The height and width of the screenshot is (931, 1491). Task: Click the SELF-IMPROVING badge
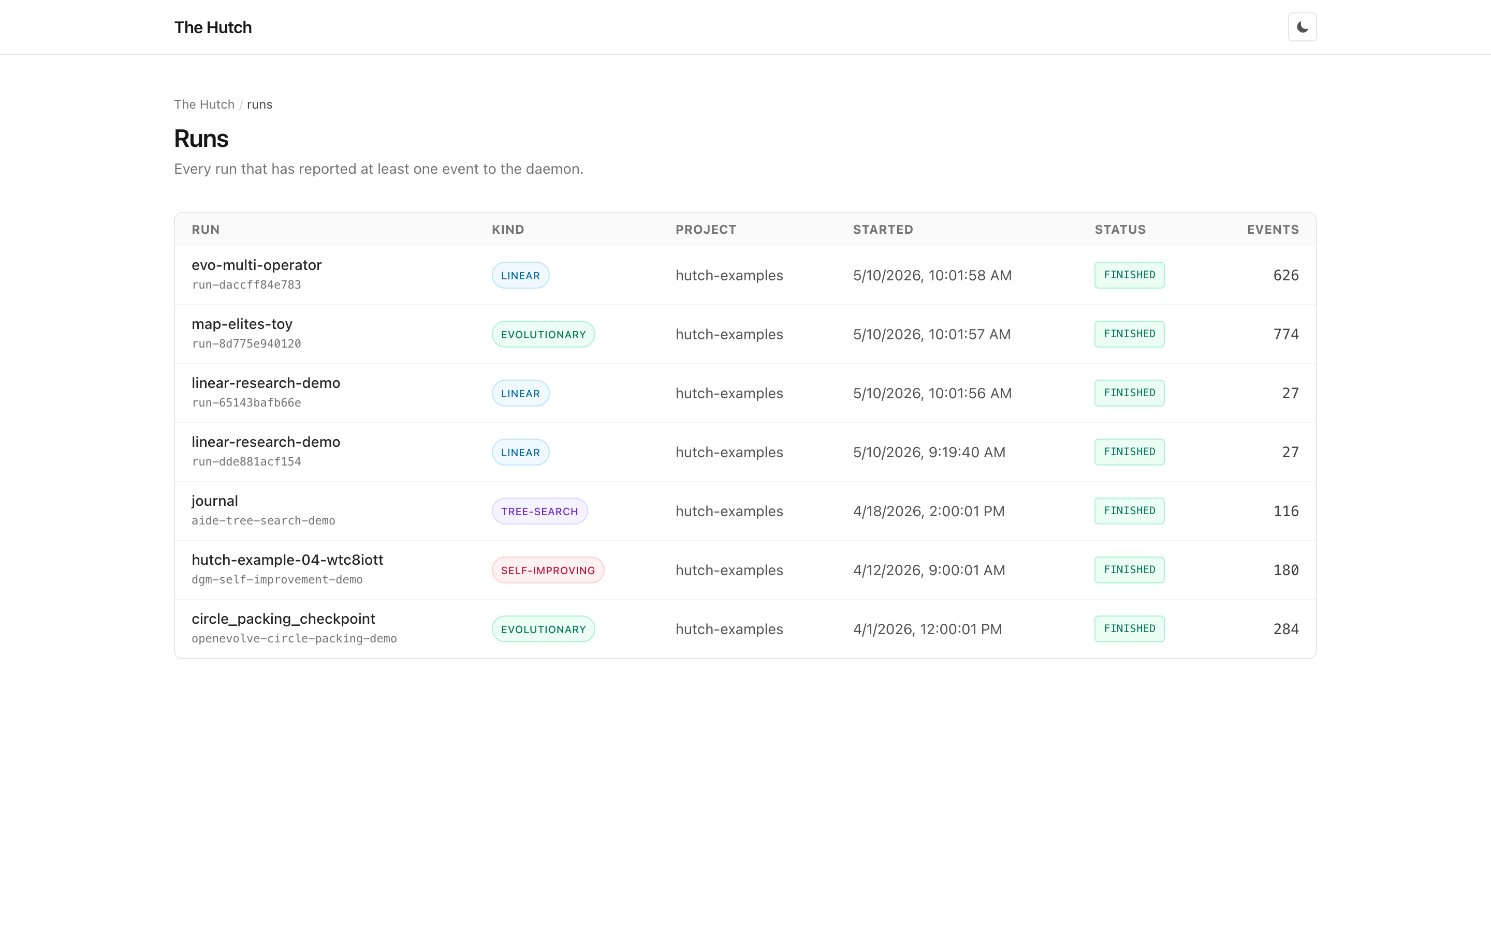[548, 570]
